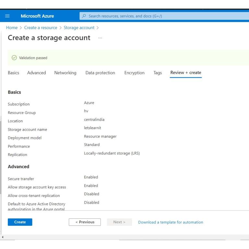
Task: Open the Advanced tab
Action: [x=37, y=73]
